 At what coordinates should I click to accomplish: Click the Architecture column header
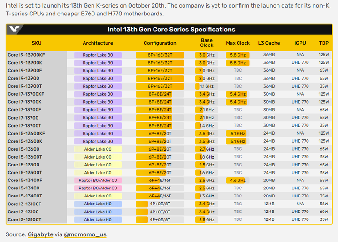pyautogui.click(x=98, y=43)
